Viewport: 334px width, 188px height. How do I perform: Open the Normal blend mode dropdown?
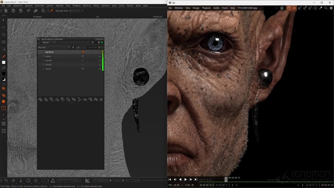click(54, 47)
